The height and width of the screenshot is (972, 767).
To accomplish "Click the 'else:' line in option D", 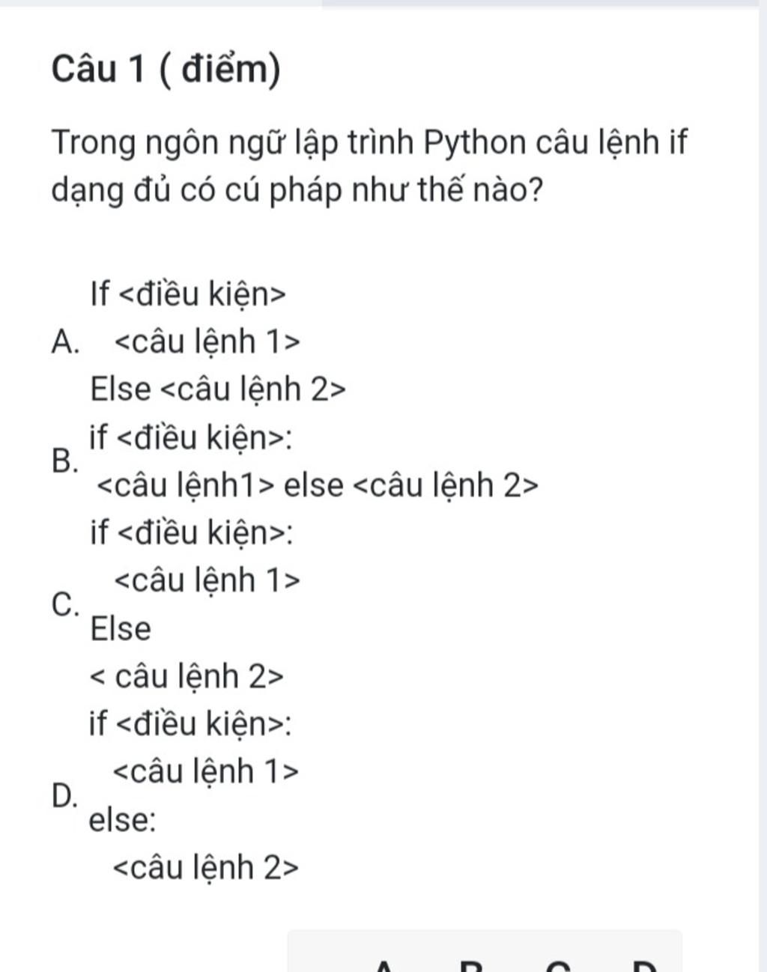I will point(123,820).
